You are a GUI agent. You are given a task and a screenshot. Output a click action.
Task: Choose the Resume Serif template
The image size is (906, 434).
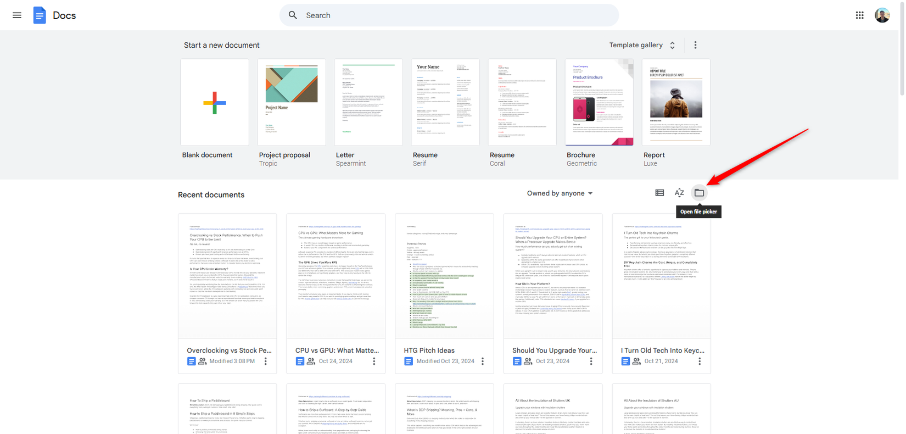(445, 103)
